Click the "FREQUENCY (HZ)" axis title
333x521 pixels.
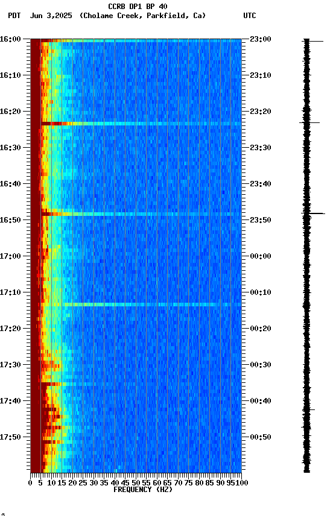pyautogui.click(x=143, y=490)
